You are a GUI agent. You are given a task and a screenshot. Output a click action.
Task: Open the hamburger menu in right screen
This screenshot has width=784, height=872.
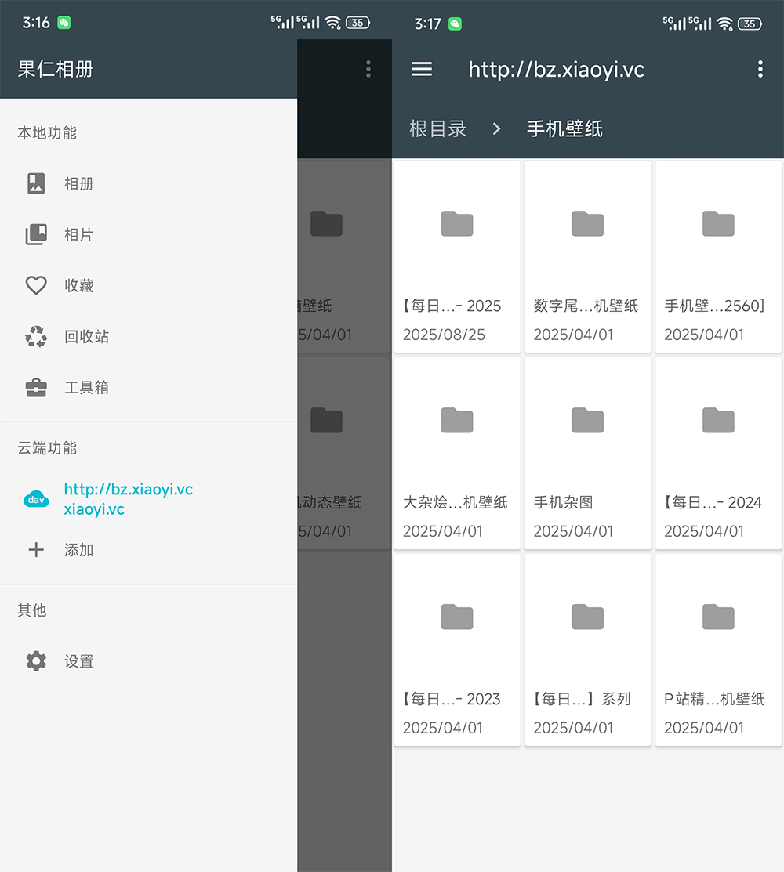[422, 69]
